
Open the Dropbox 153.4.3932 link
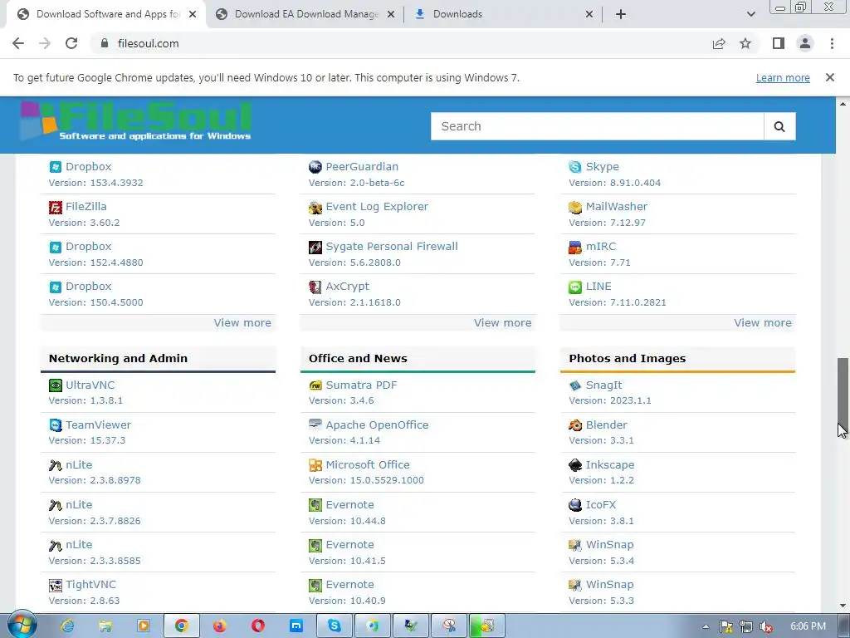[x=88, y=166]
